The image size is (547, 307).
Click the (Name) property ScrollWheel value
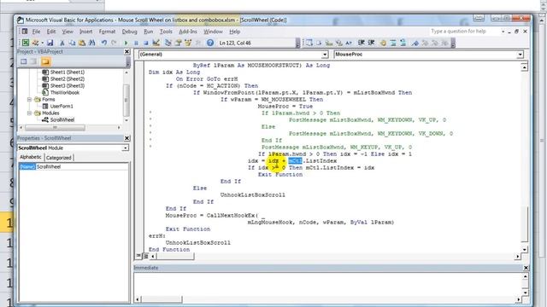82,167
